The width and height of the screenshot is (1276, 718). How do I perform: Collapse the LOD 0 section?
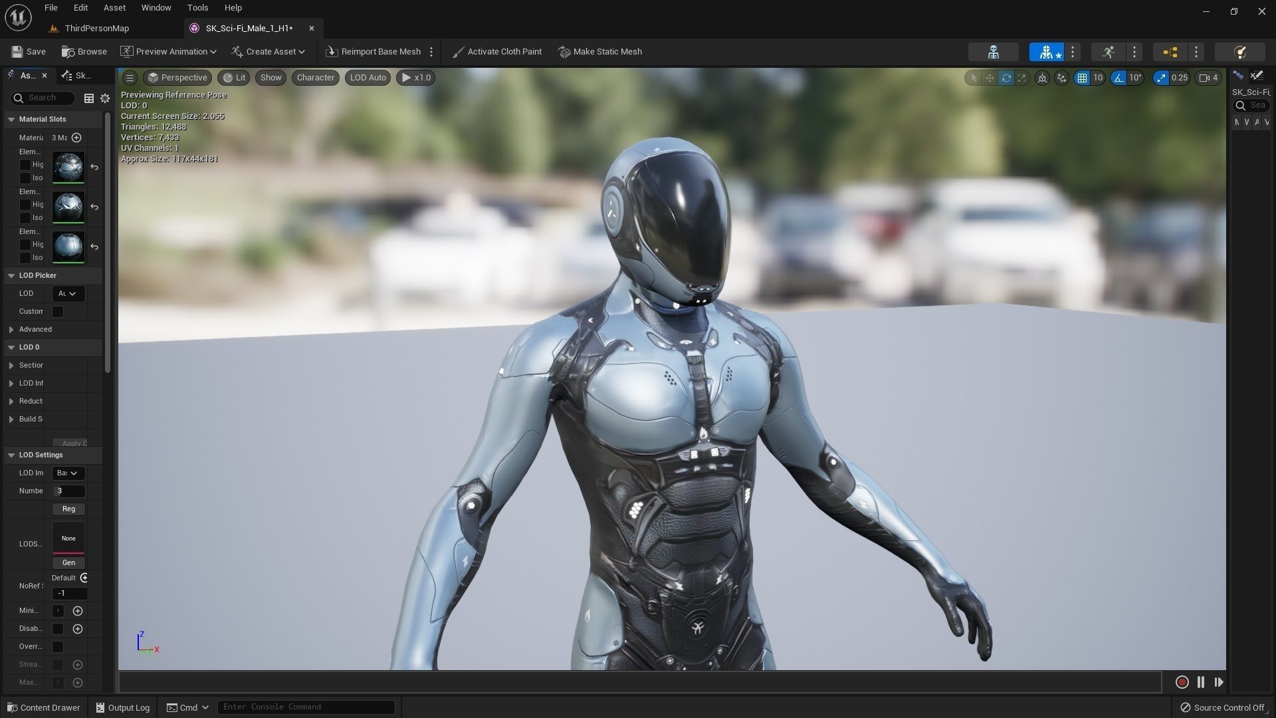11,348
